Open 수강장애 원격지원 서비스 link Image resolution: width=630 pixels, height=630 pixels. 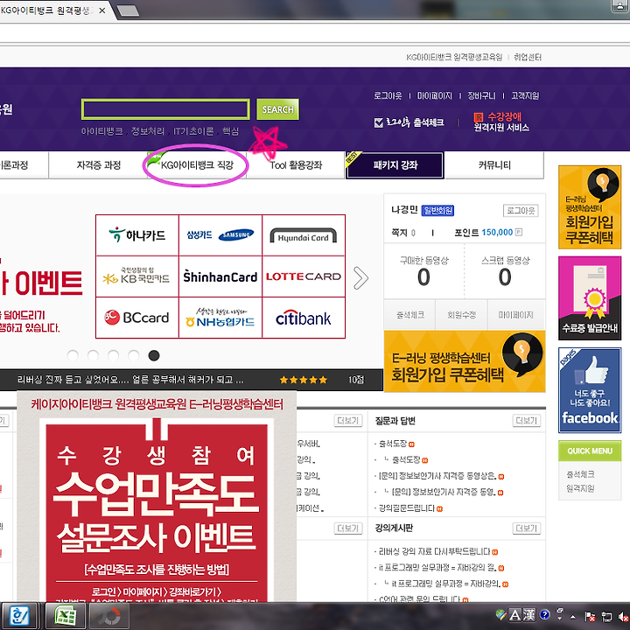coord(501,122)
